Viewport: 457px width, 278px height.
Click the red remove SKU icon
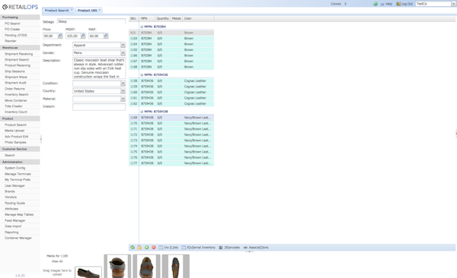click(x=154, y=247)
